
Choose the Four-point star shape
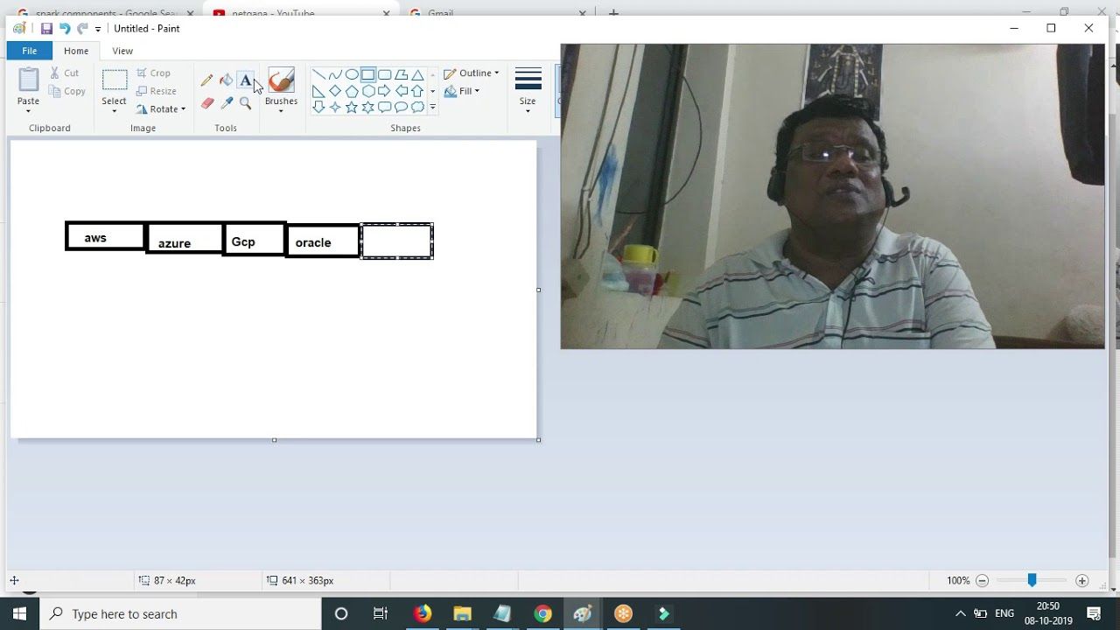[x=335, y=108]
